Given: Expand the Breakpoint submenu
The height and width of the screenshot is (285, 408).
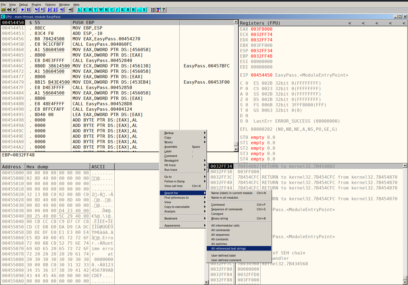Looking at the screenshot, I should pos(183,160).
